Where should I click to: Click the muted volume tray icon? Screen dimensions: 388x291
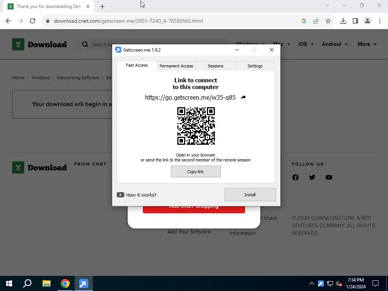click(339, 283)
